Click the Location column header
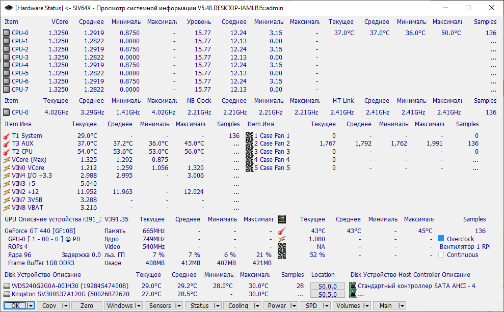 pos(323,275)
